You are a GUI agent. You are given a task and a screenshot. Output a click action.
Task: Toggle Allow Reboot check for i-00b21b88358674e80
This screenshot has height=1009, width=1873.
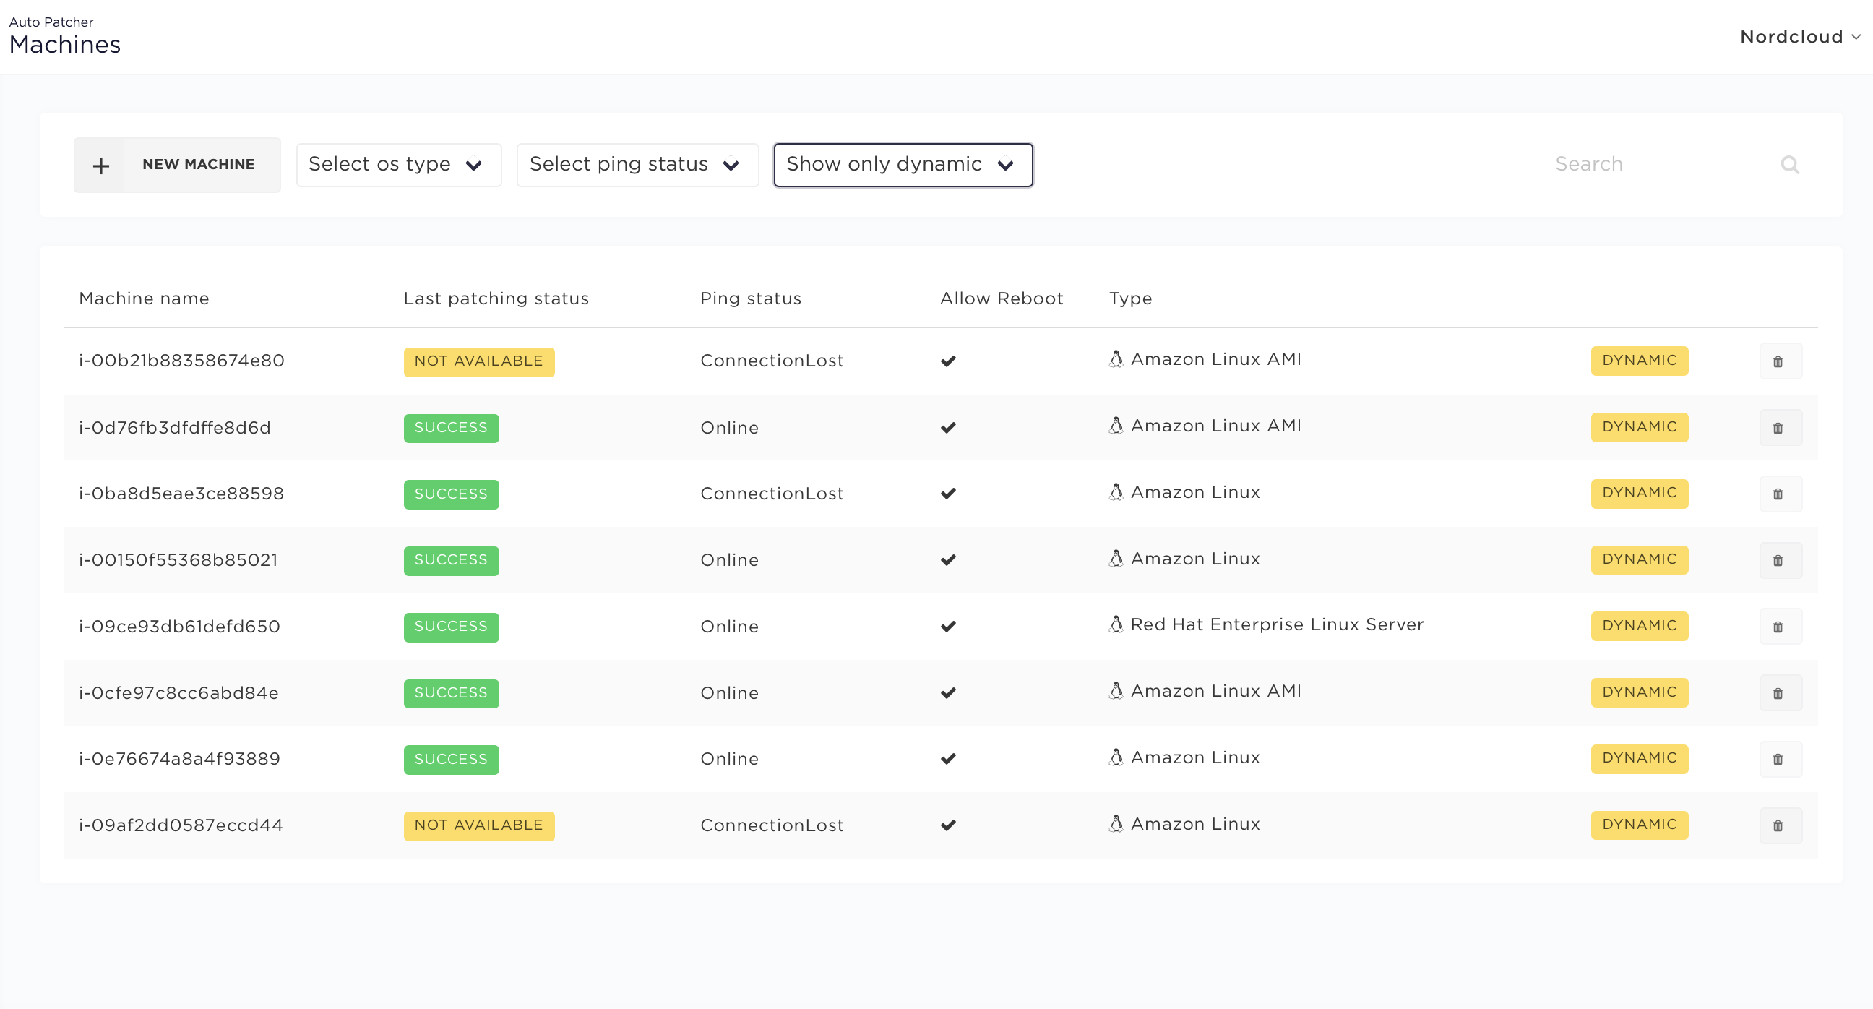(948, 361)
